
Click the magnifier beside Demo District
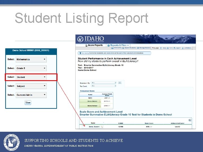click(100, 101)
